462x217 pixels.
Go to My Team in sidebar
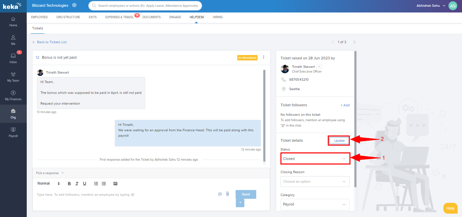click(13, 77)
